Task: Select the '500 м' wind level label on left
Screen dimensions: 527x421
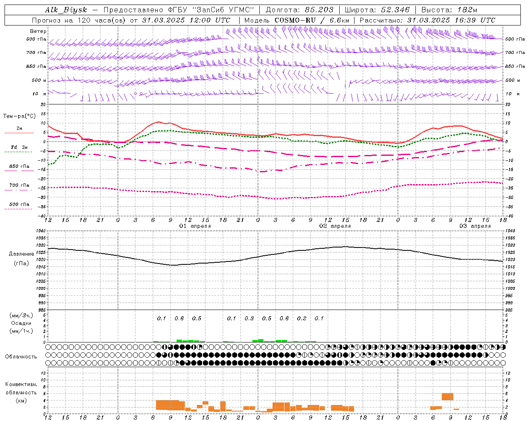Action: click(x=39, y=81)
